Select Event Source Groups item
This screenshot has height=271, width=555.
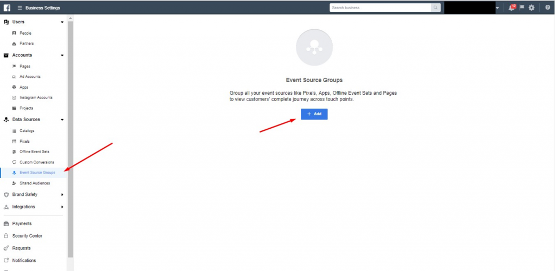point(37,173)
